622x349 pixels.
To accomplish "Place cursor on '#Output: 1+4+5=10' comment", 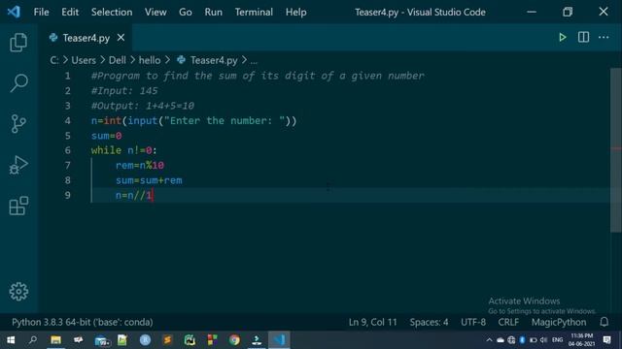I will pyautogui.click(x=143, y=106).
